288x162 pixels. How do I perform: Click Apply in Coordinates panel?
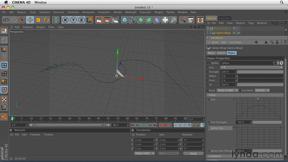tap(193, 153)
